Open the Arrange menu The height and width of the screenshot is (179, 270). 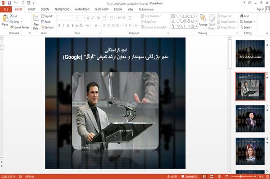[x=203, y=22]
